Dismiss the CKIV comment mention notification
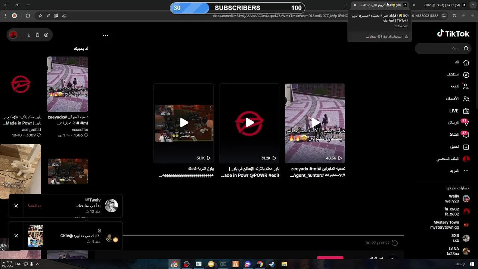Image resolution: width=478 pixels, height=269 pixels. 16,236
